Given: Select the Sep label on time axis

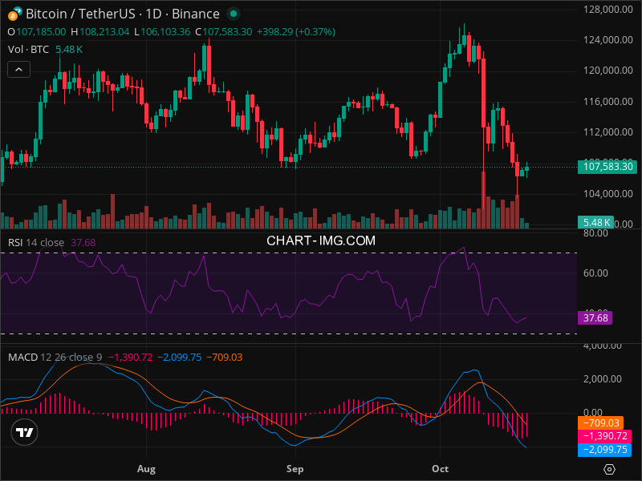Looking at the screenshot, I should 295,467.
